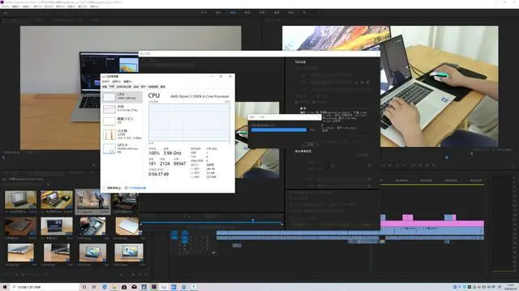The width and height of the screenshot is (519, 291).
Task: Click the blue encoding progress bar
Action: (279, 130)
